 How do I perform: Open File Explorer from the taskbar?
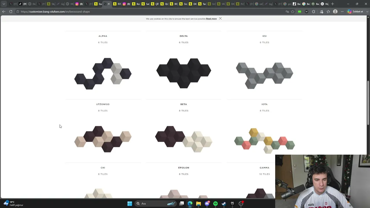[198, 204]
